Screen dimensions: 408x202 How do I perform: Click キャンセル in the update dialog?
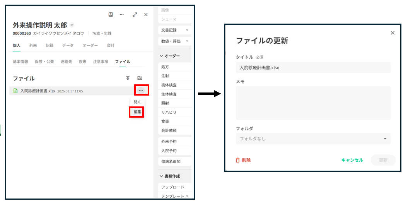coord(352,160)
